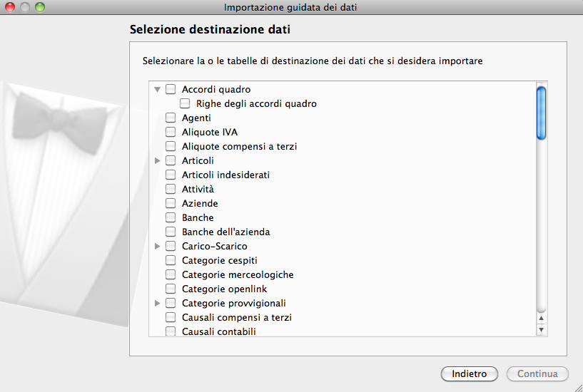Check Aliquote compensi a terzi
Image resolution: width=583 pixels, height=392 pixels.
[x=171, y=147]
